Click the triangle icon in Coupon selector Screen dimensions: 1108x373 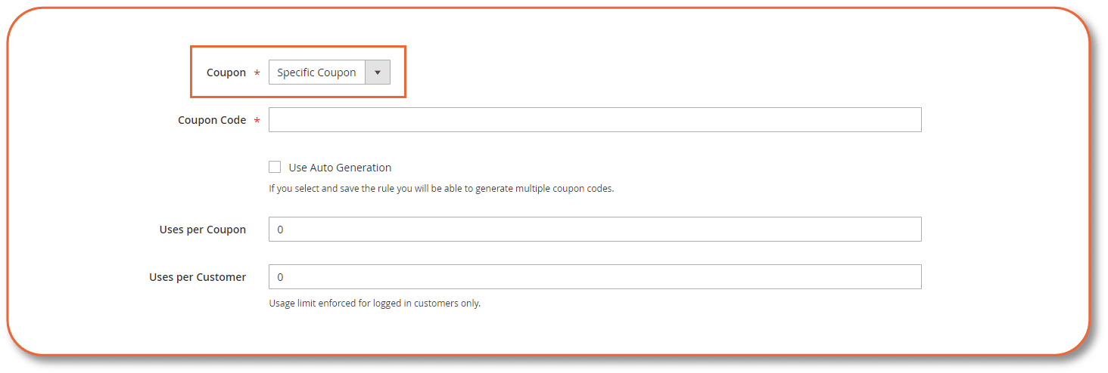378,73
